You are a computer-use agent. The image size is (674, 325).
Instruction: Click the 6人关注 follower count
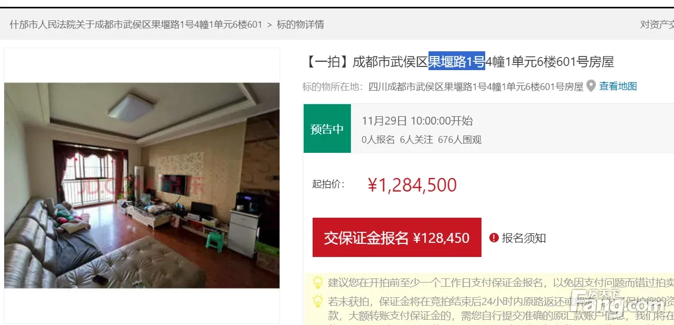(416, 140)
